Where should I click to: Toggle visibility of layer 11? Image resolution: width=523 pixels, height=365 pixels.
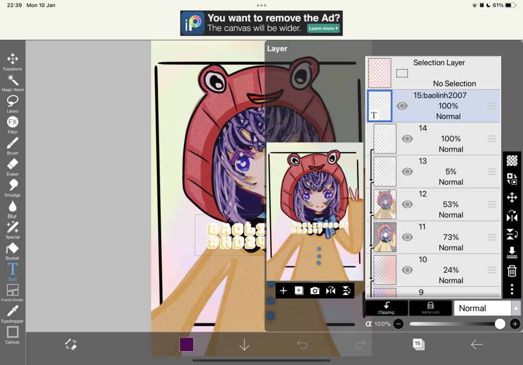[407, 237]
